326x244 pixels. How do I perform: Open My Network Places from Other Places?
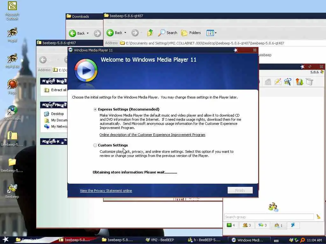tap(56, 126)
